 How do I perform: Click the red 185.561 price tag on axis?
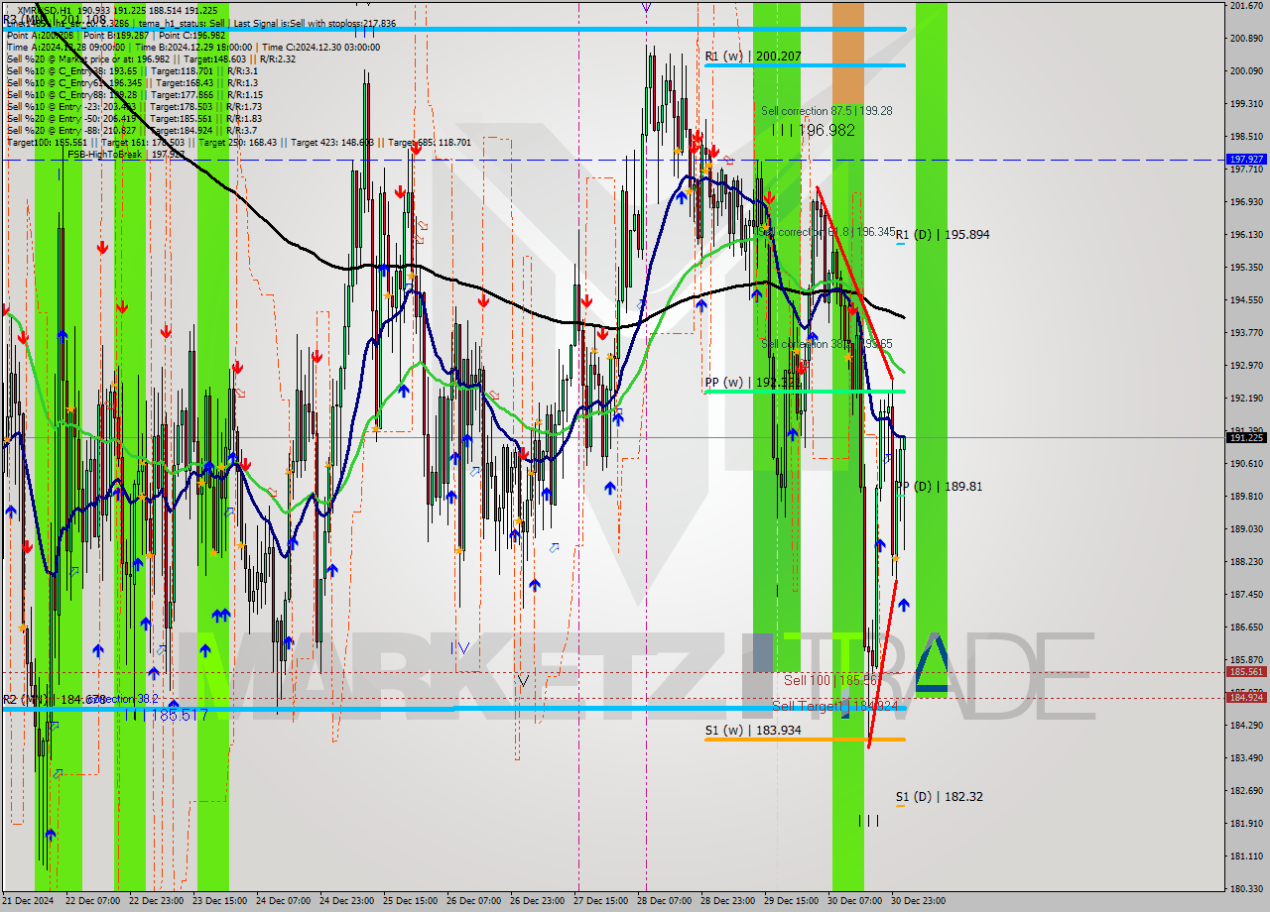(1246, 671)
